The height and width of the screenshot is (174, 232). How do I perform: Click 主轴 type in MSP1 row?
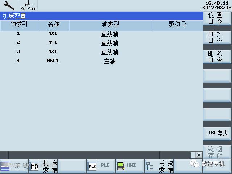(x=109, y=61)
